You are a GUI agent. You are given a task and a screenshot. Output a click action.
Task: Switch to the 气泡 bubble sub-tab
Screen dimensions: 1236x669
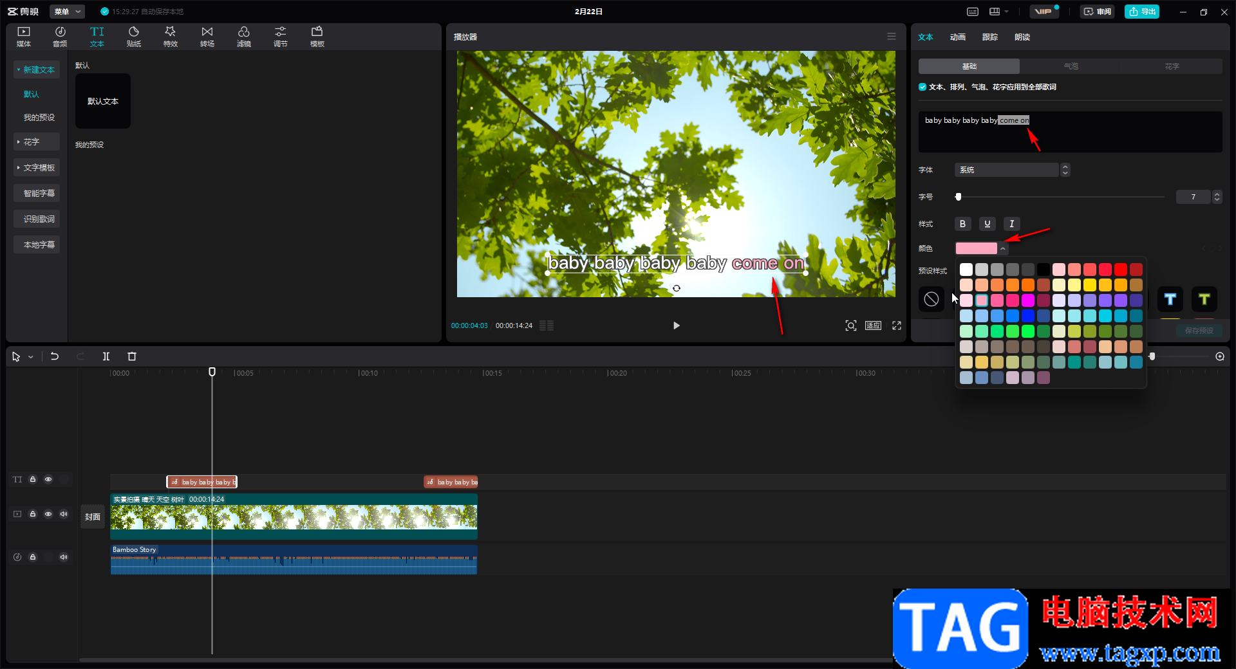1071,66
